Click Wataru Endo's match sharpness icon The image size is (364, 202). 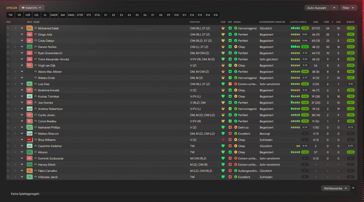(x=230, y=78)
